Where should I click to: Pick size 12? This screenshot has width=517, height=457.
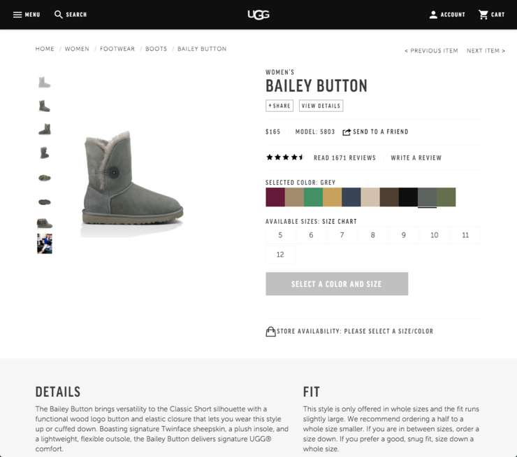coord(280,255)
